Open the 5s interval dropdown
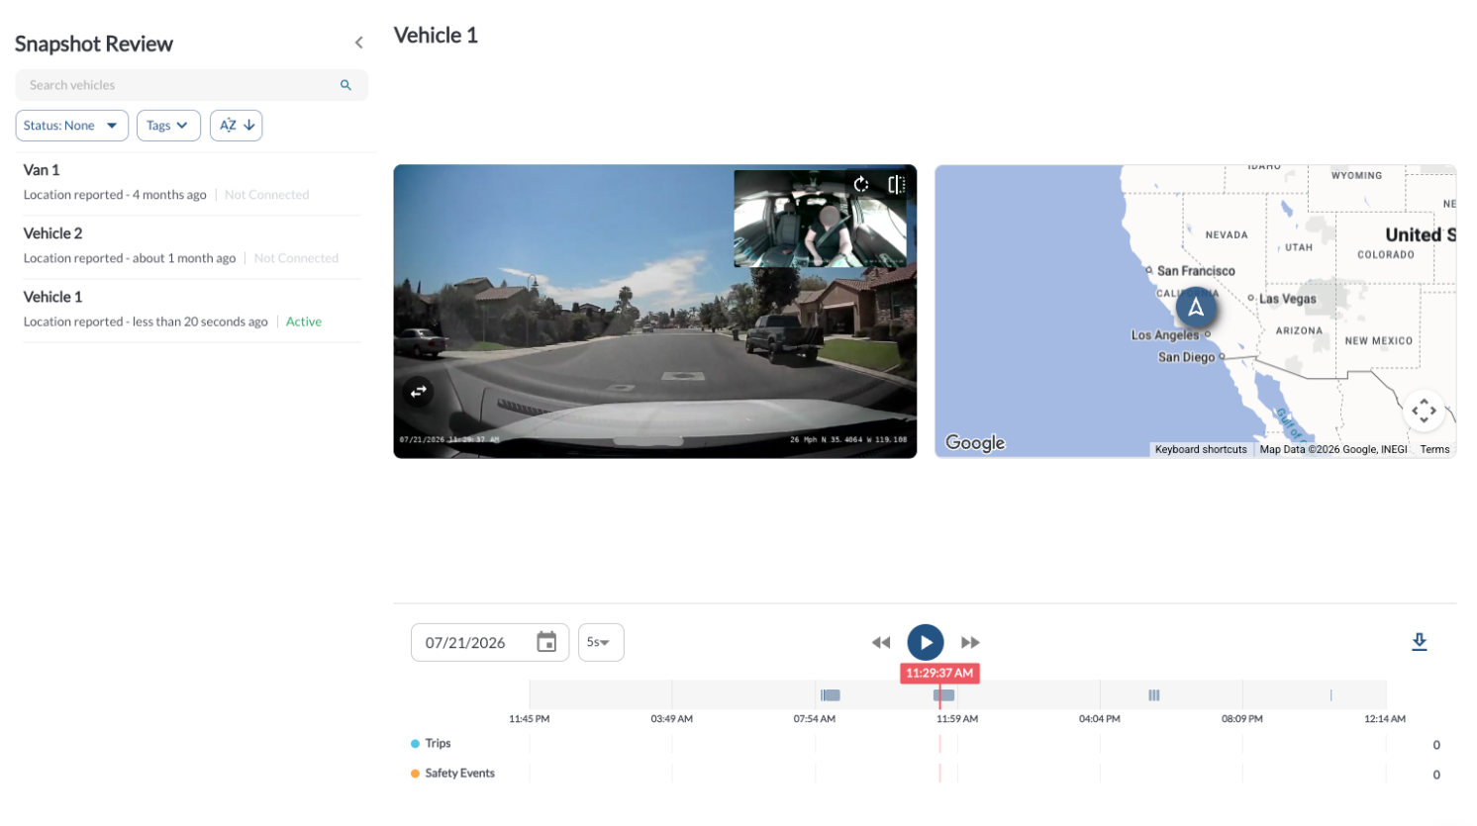This screenshot has width=1477, height=826. (x=601, y=642)
